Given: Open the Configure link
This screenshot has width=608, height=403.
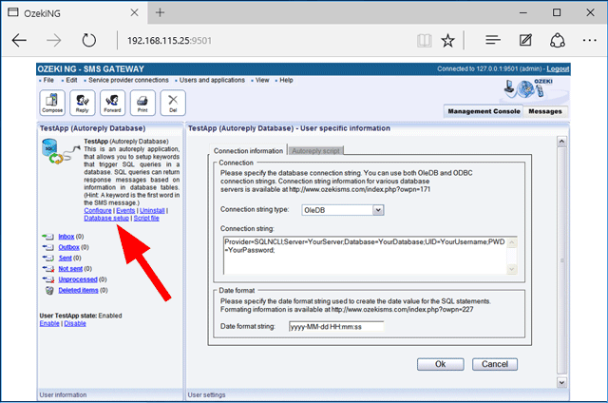Looking at the screenshot, I should (x=98, y=211).
